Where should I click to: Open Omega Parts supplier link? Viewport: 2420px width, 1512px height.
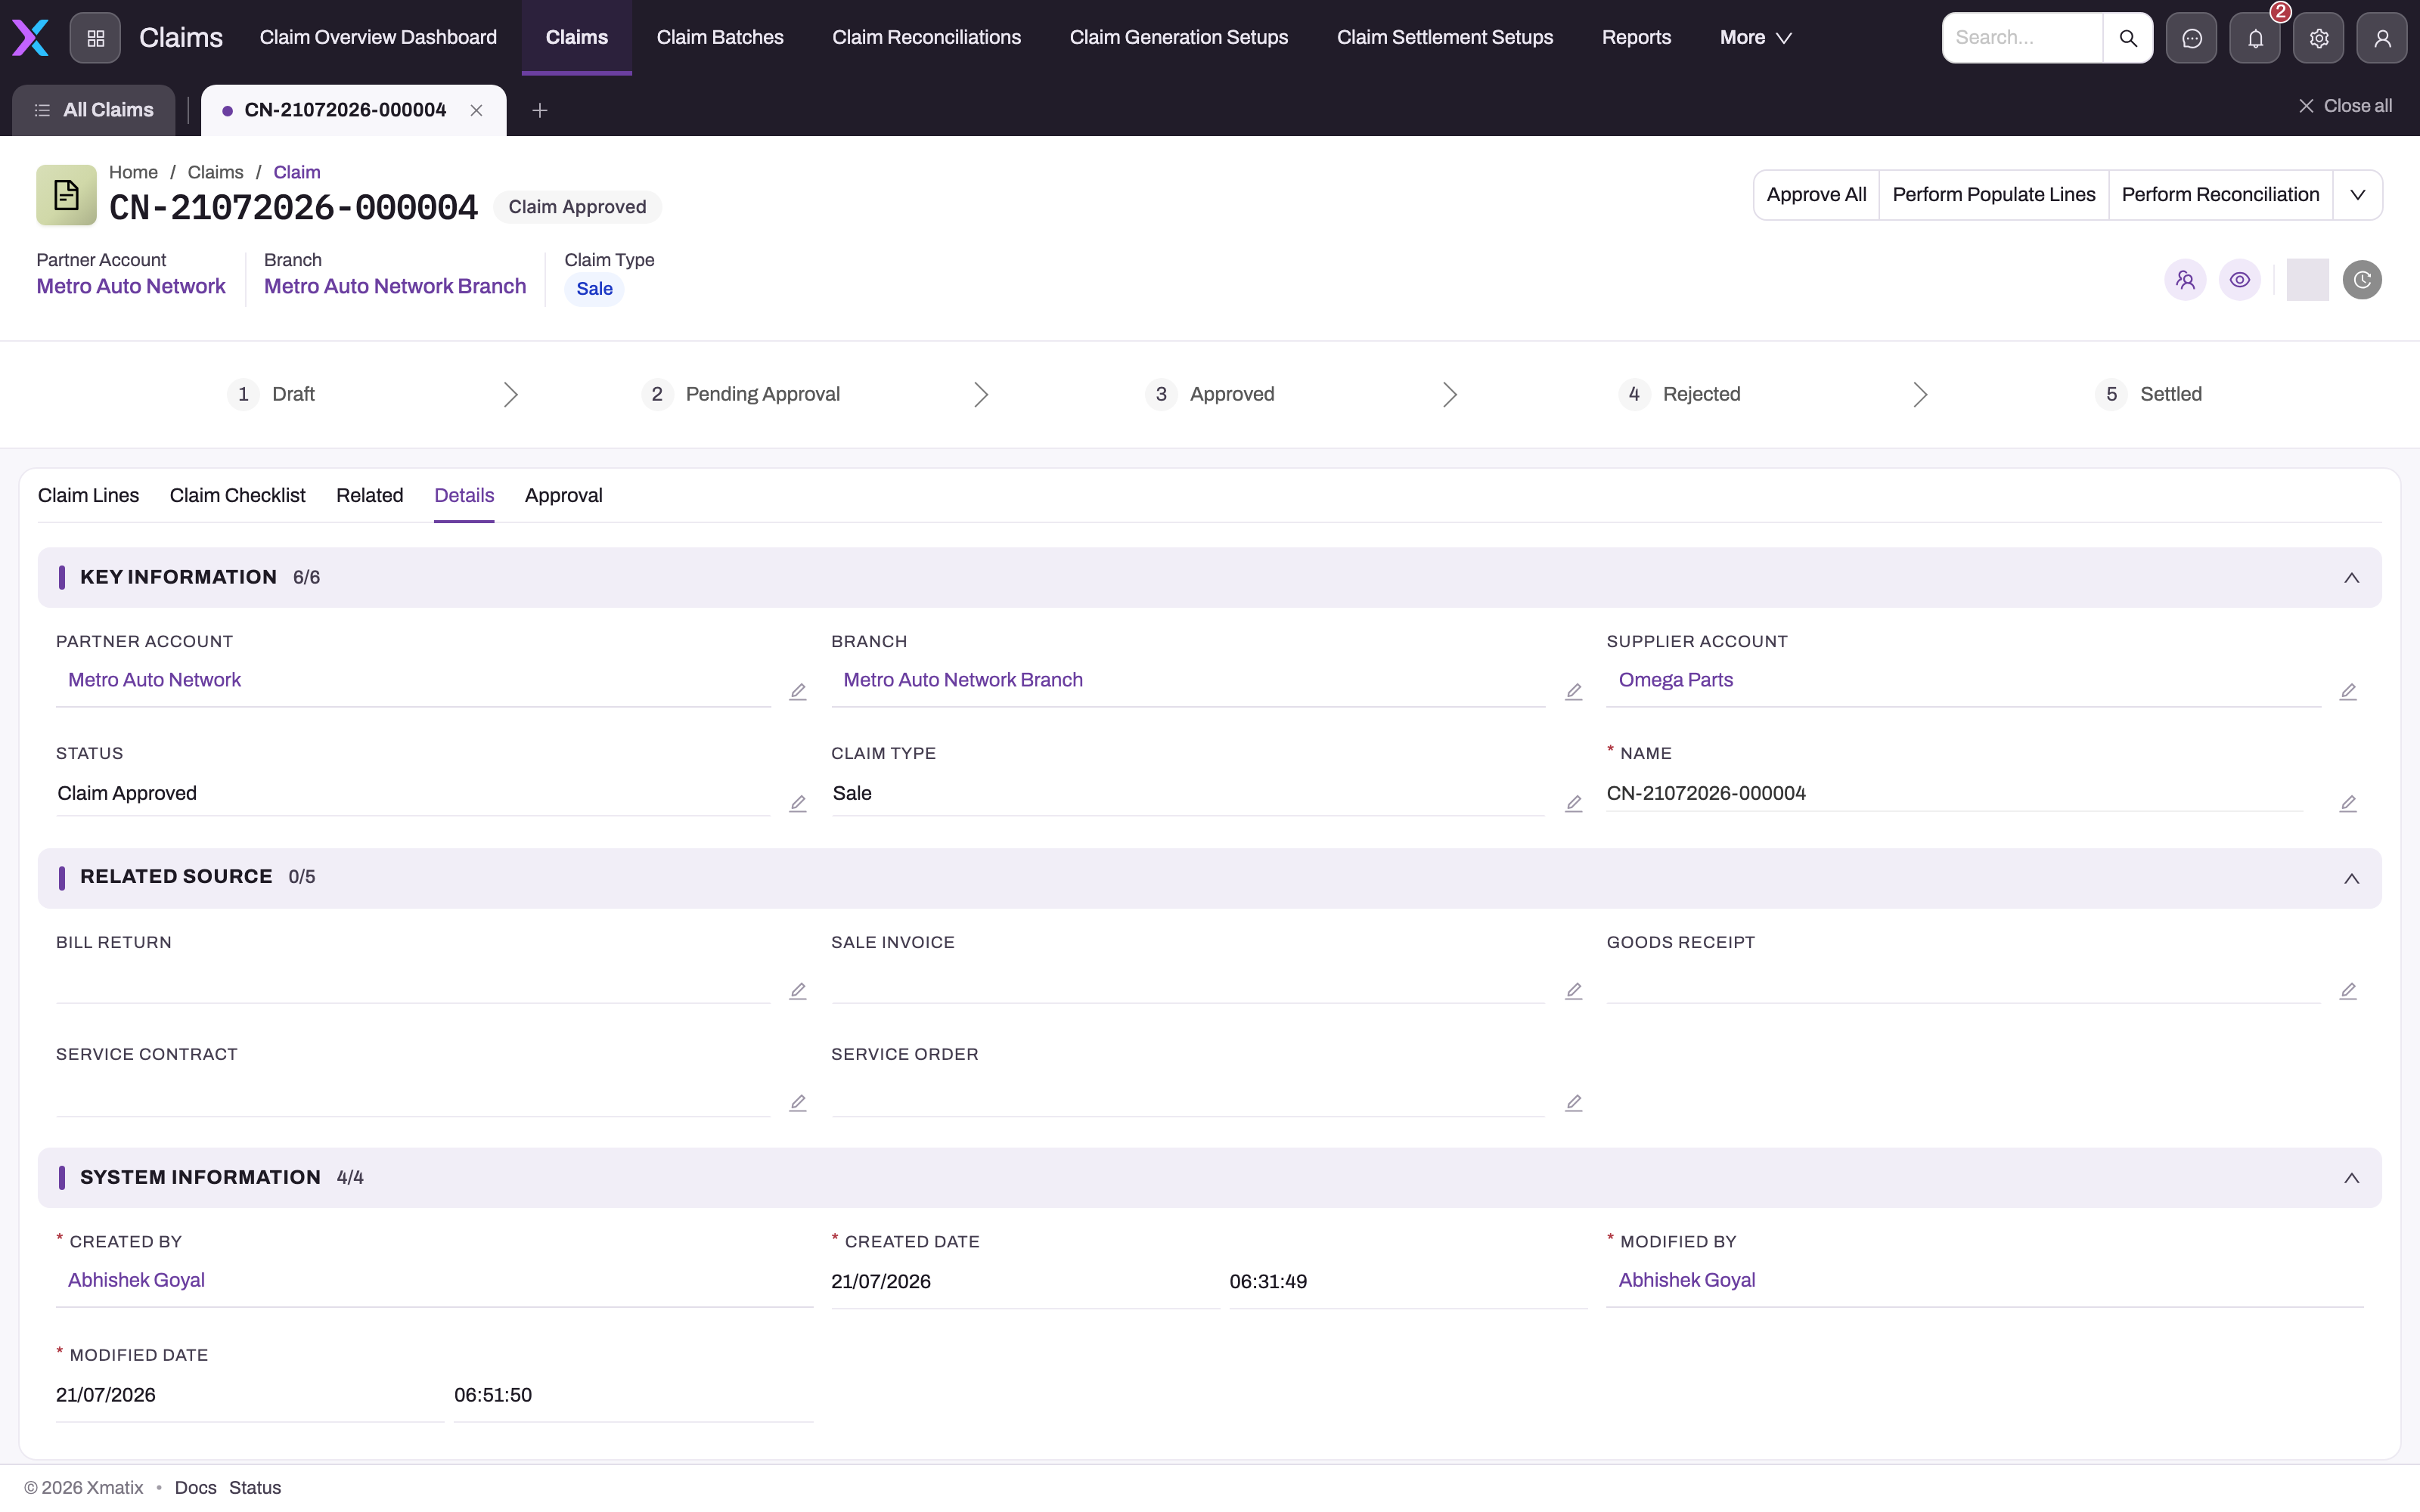click(1675, 680)
